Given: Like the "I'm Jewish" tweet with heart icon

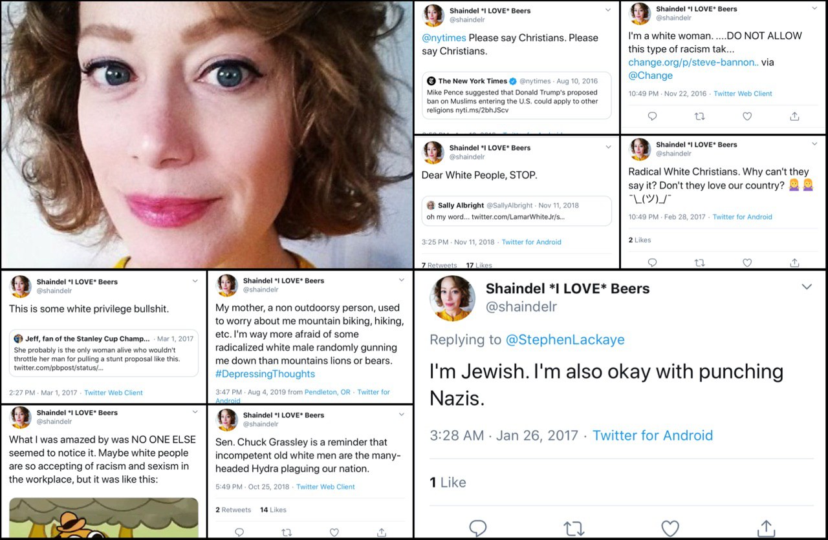Looking at the screenshot, I should point(670,529).
